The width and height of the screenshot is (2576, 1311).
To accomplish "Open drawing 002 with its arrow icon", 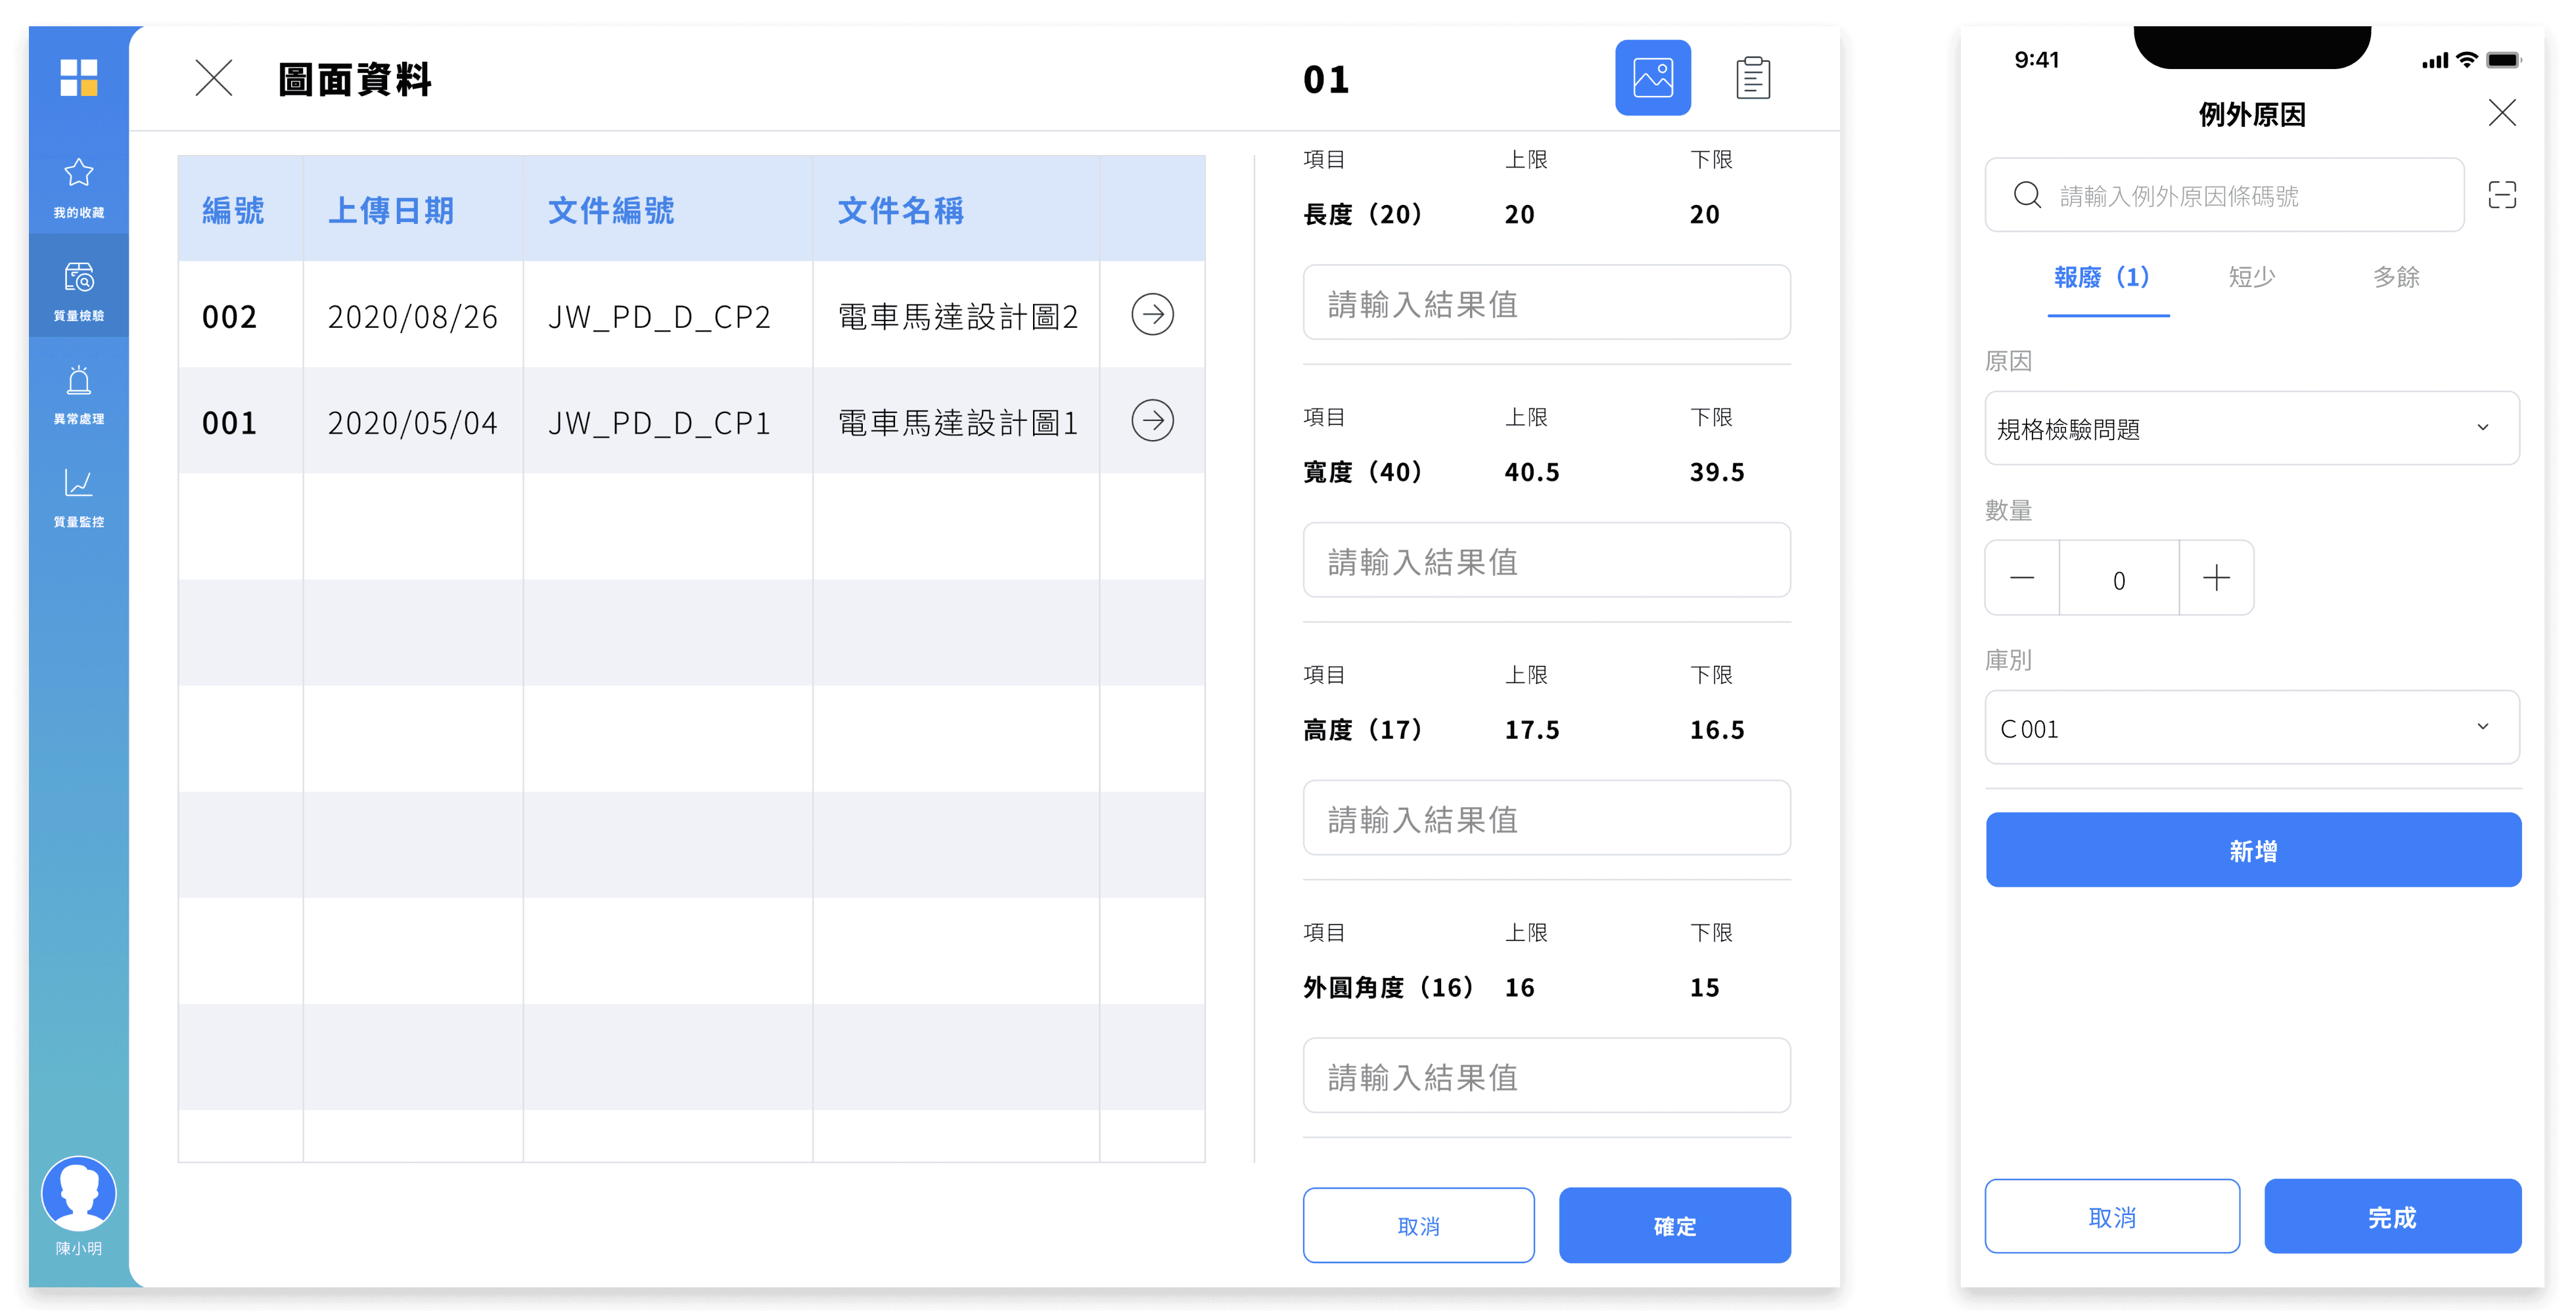I will [1152, 315].
